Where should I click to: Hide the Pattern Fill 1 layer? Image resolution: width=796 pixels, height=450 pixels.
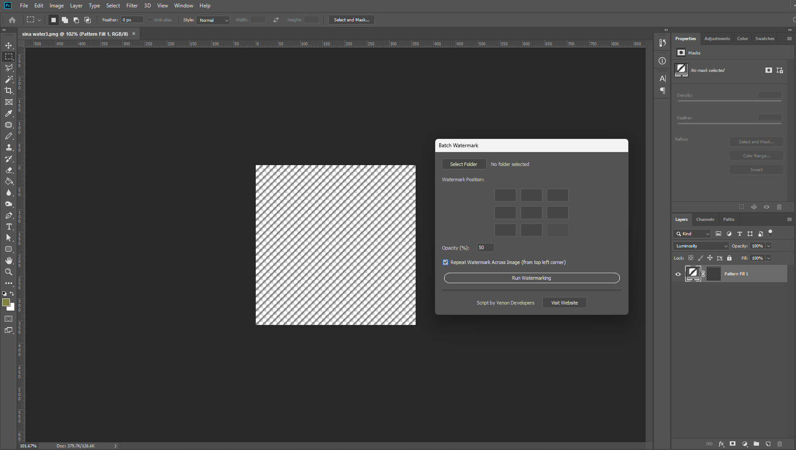click(x=678, y=274)
